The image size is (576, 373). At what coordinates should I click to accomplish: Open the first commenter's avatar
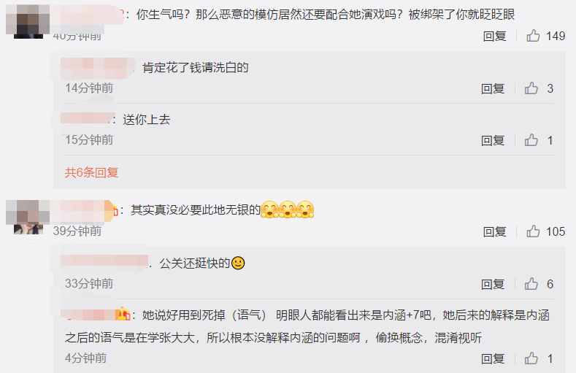click(28, 21)
